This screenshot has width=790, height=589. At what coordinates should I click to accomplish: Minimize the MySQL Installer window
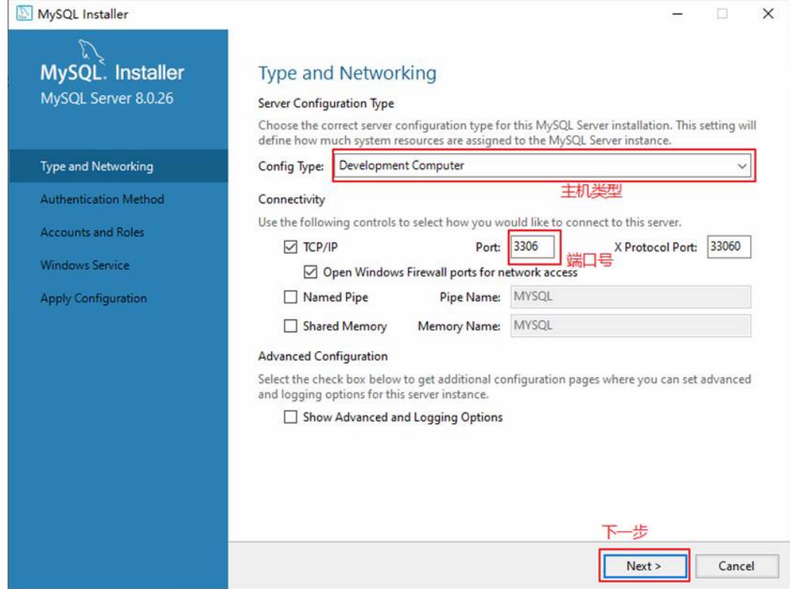pos(677,14)
